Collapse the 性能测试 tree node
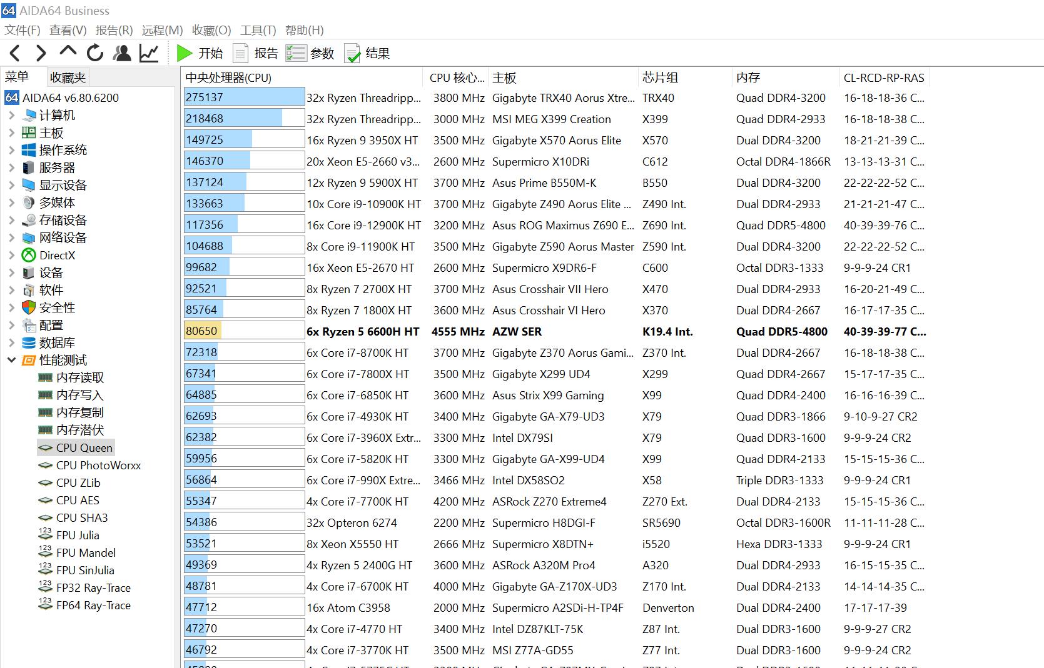The width and height of the screenshot is (1044, 668). 11,360
